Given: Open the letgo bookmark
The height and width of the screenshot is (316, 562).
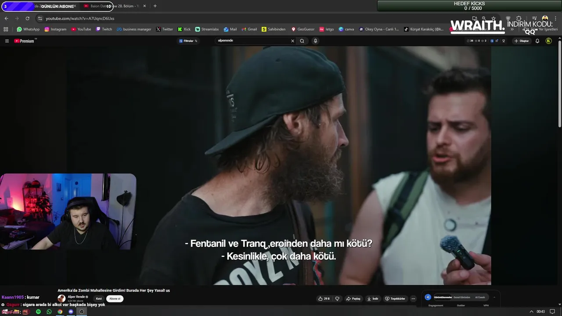Looking at the screenshot, I should coord(327,29).
